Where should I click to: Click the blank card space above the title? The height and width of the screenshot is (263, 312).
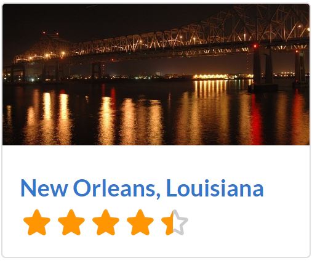click(156, 161)
